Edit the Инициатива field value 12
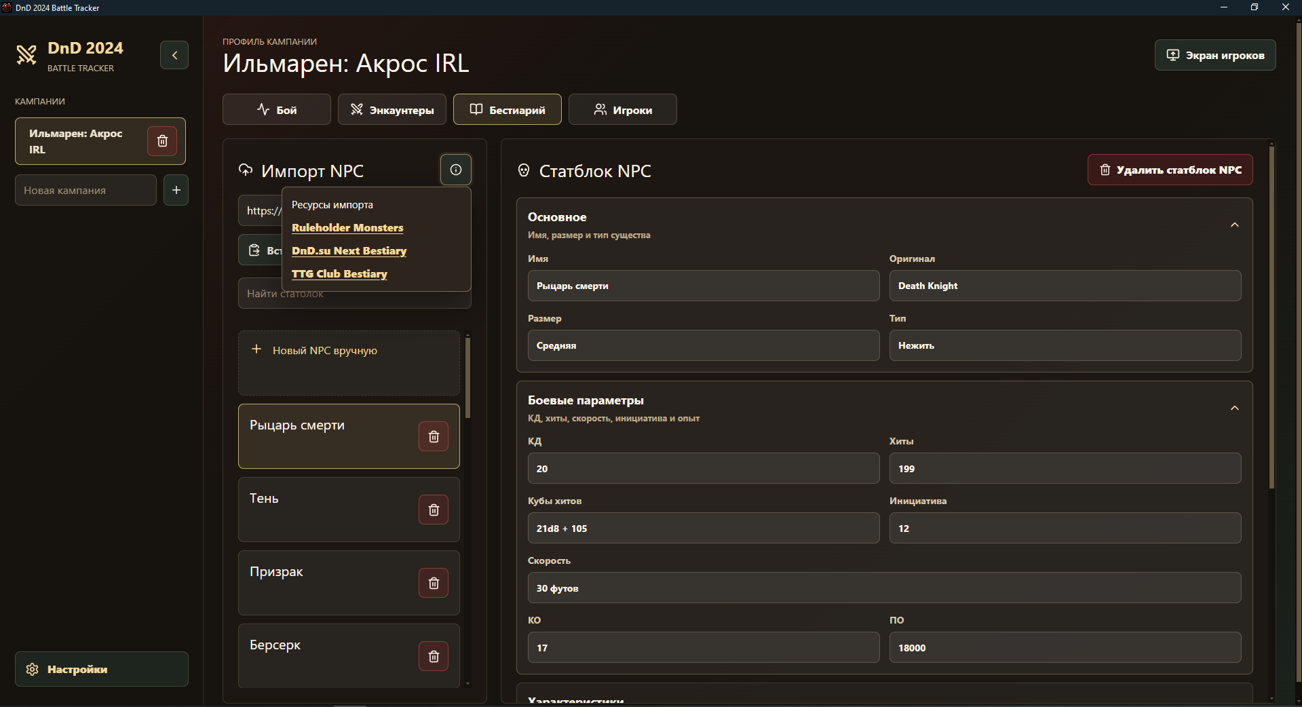 tap(1065, 528)
